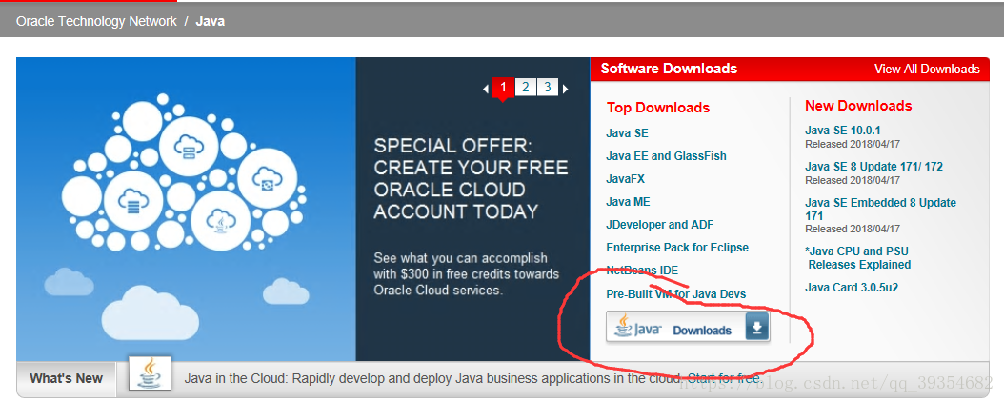Click the Java icon beside What's New
This screenshot has height=402, width=1004.
[x=150, y=373]
